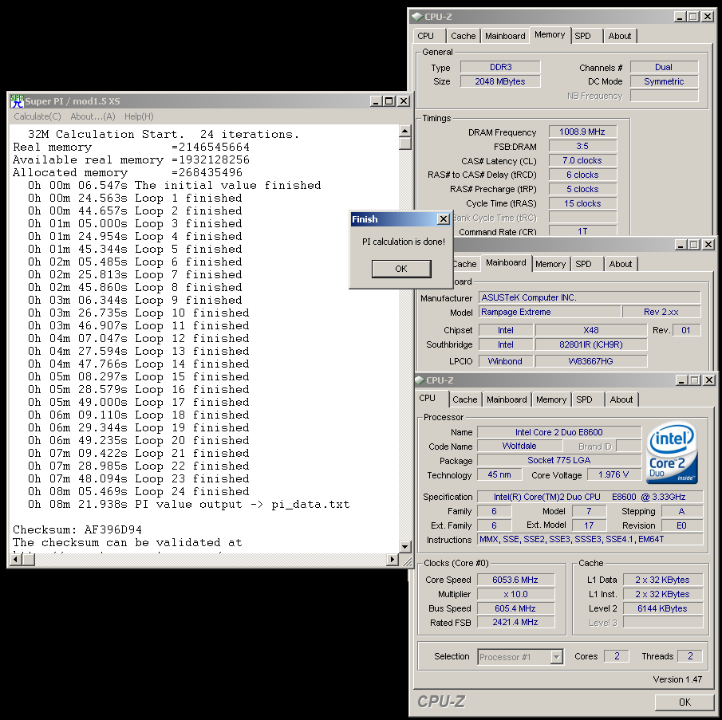The image size is (722, 720).
Task: Click RAS# Precharge value 5 clocks
Action: pyautogui.click(x=582, y=189)
